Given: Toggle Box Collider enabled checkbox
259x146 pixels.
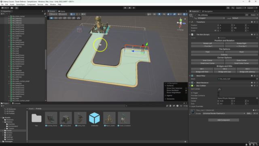Looking at the screenshot, I should 195,86.
